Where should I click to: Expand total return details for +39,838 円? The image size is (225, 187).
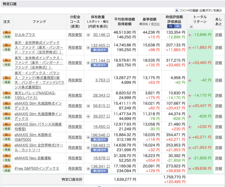[x=190, y=168]
